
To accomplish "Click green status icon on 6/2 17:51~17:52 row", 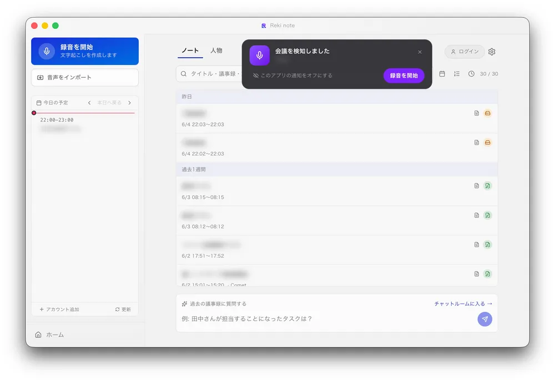I will tap(488, 245).
